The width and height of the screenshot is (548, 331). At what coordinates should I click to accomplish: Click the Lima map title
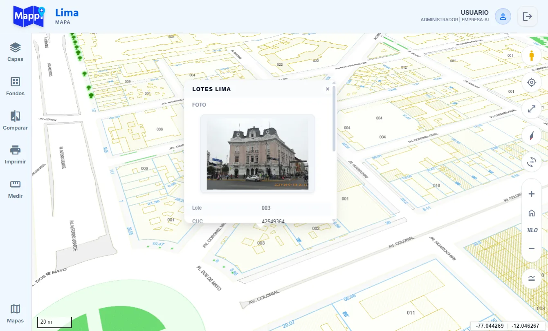point(67,13)
